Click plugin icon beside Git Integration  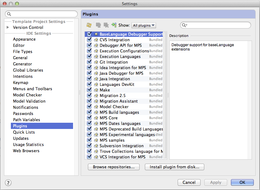click(x=96, y=62)
